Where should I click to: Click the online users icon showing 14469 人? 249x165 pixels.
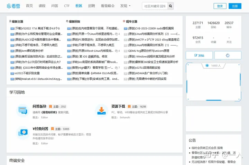coord(207,66)
